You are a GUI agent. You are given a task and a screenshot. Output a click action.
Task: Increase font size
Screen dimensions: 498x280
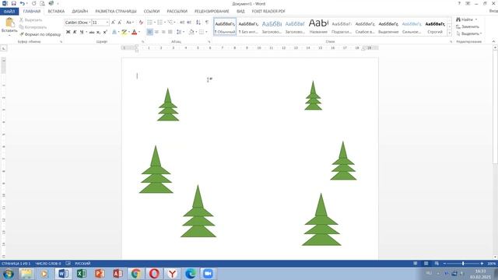coord(113,23)
